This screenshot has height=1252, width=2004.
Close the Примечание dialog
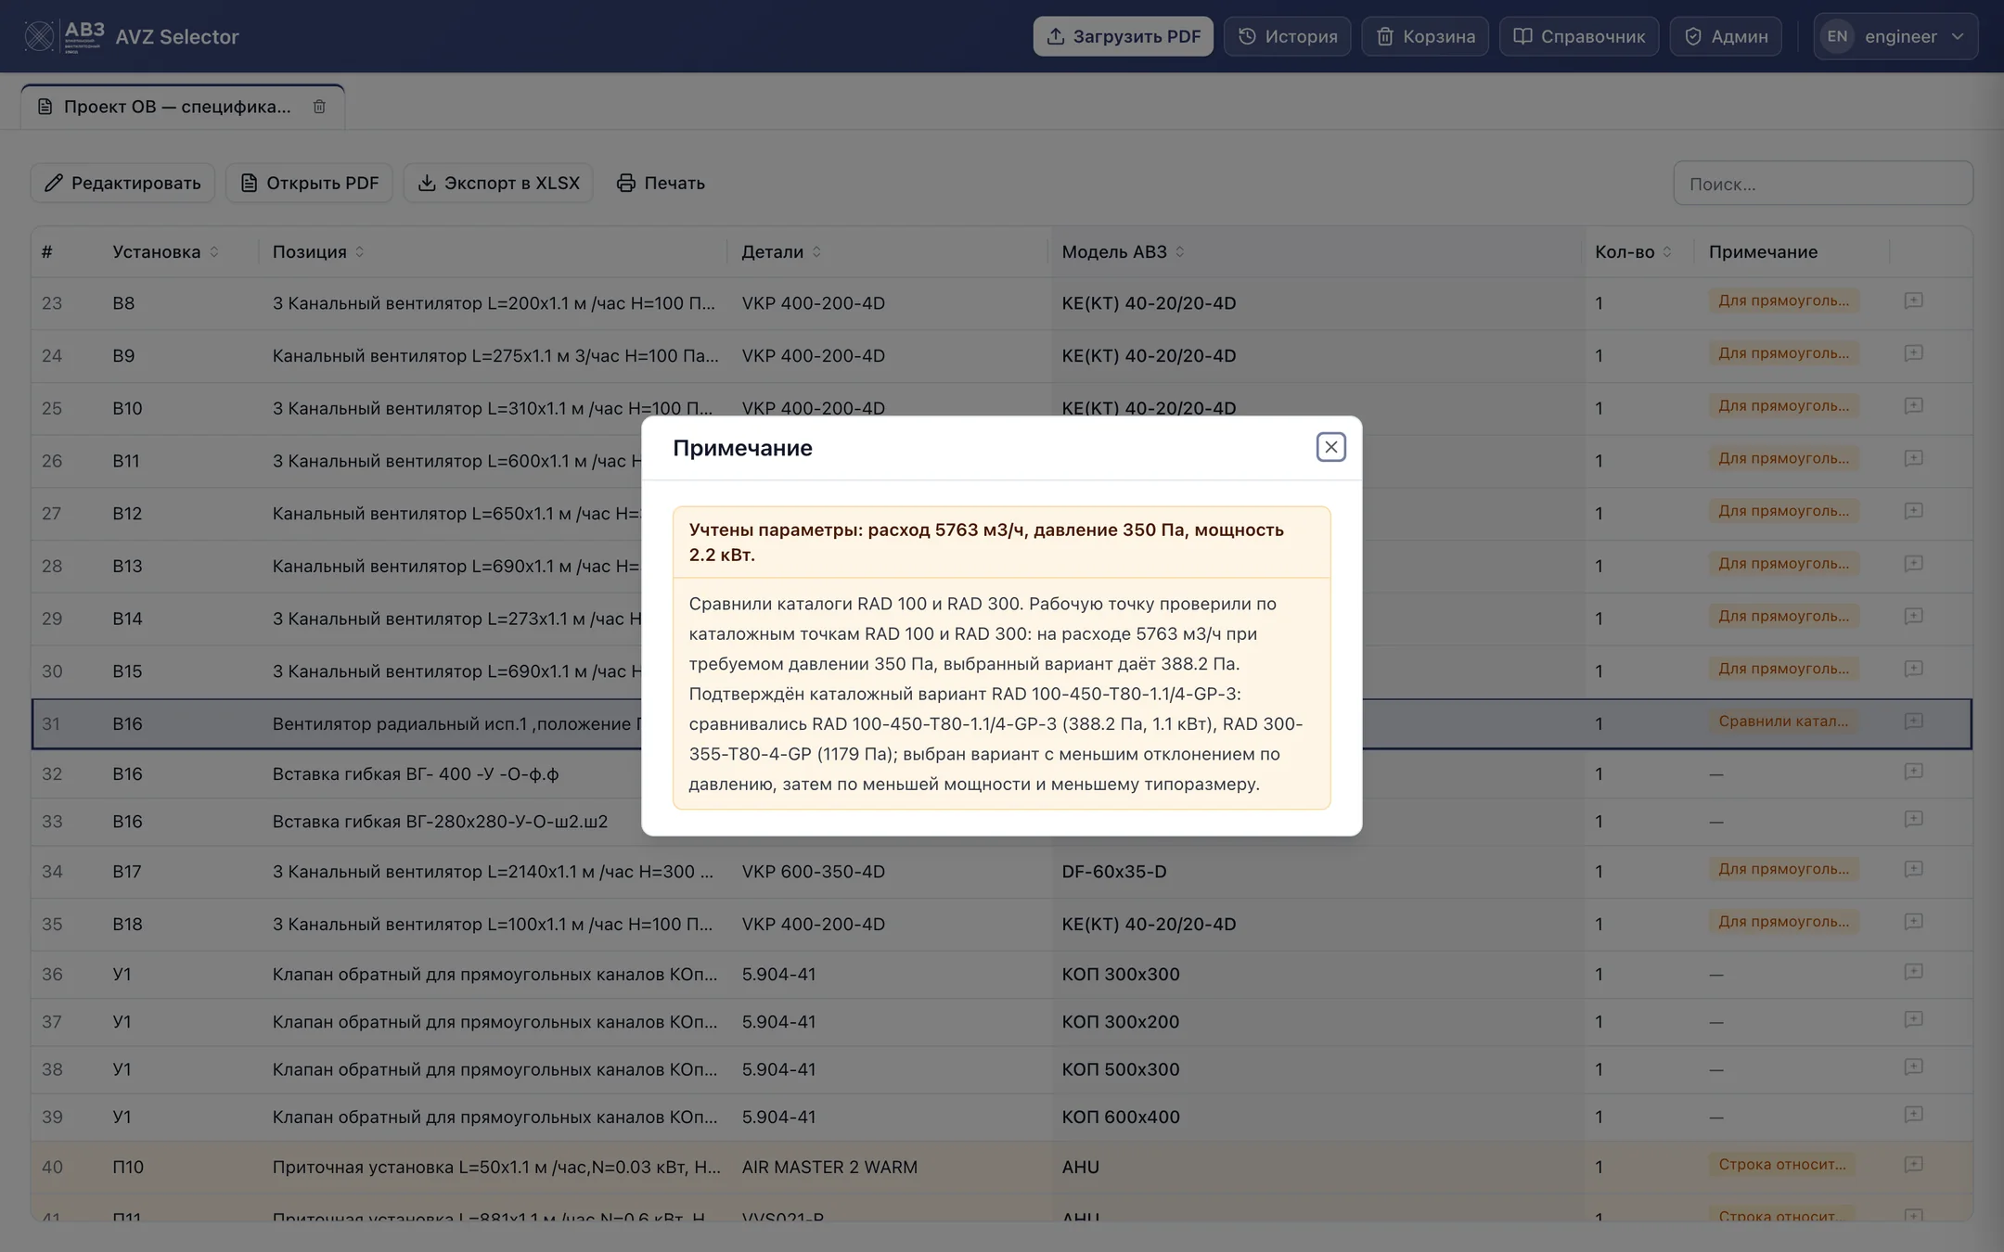coord(1330,447)
